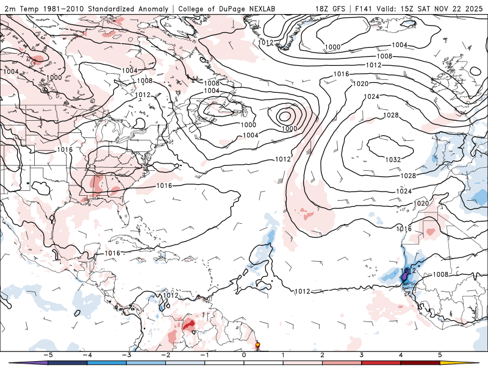This screenshot has width=488, height=366.
Task: Click the positive 3 colorbar tick label
Action: (362, 355)
